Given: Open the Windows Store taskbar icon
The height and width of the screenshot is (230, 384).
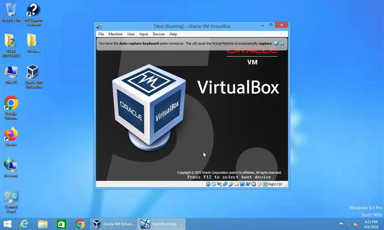Looking at the screenshot, I should tap(61, 224).
